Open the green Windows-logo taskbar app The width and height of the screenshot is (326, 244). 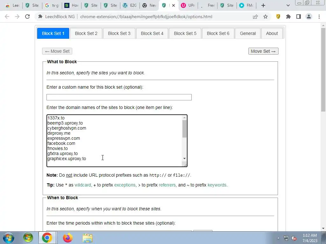coord(28,238)
